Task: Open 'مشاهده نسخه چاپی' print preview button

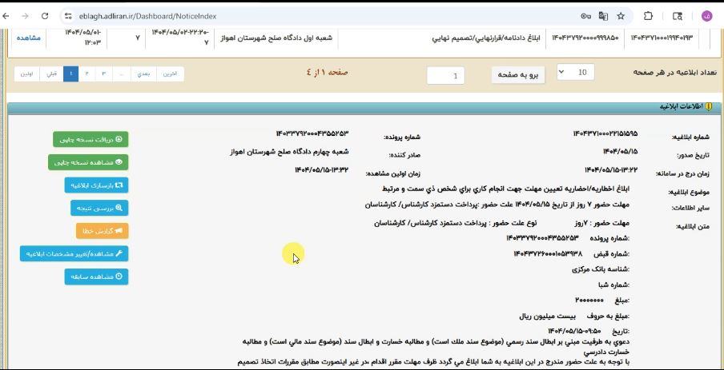Action: (88, 162)
